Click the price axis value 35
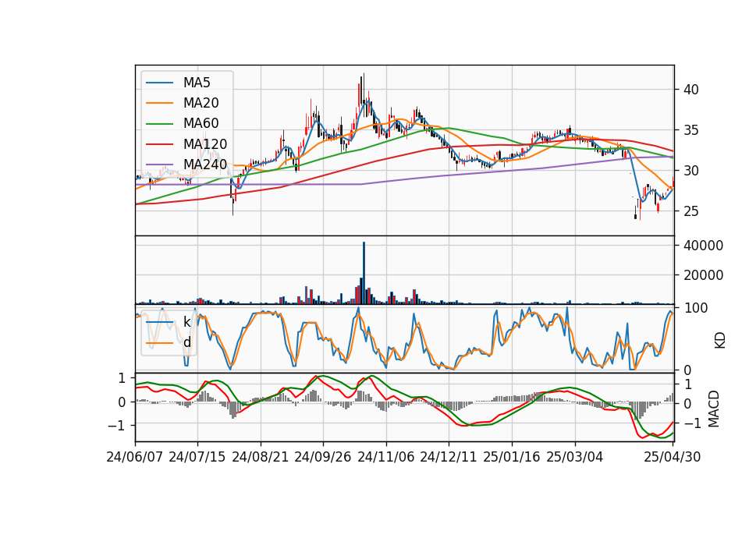 (x=691, y=130)
